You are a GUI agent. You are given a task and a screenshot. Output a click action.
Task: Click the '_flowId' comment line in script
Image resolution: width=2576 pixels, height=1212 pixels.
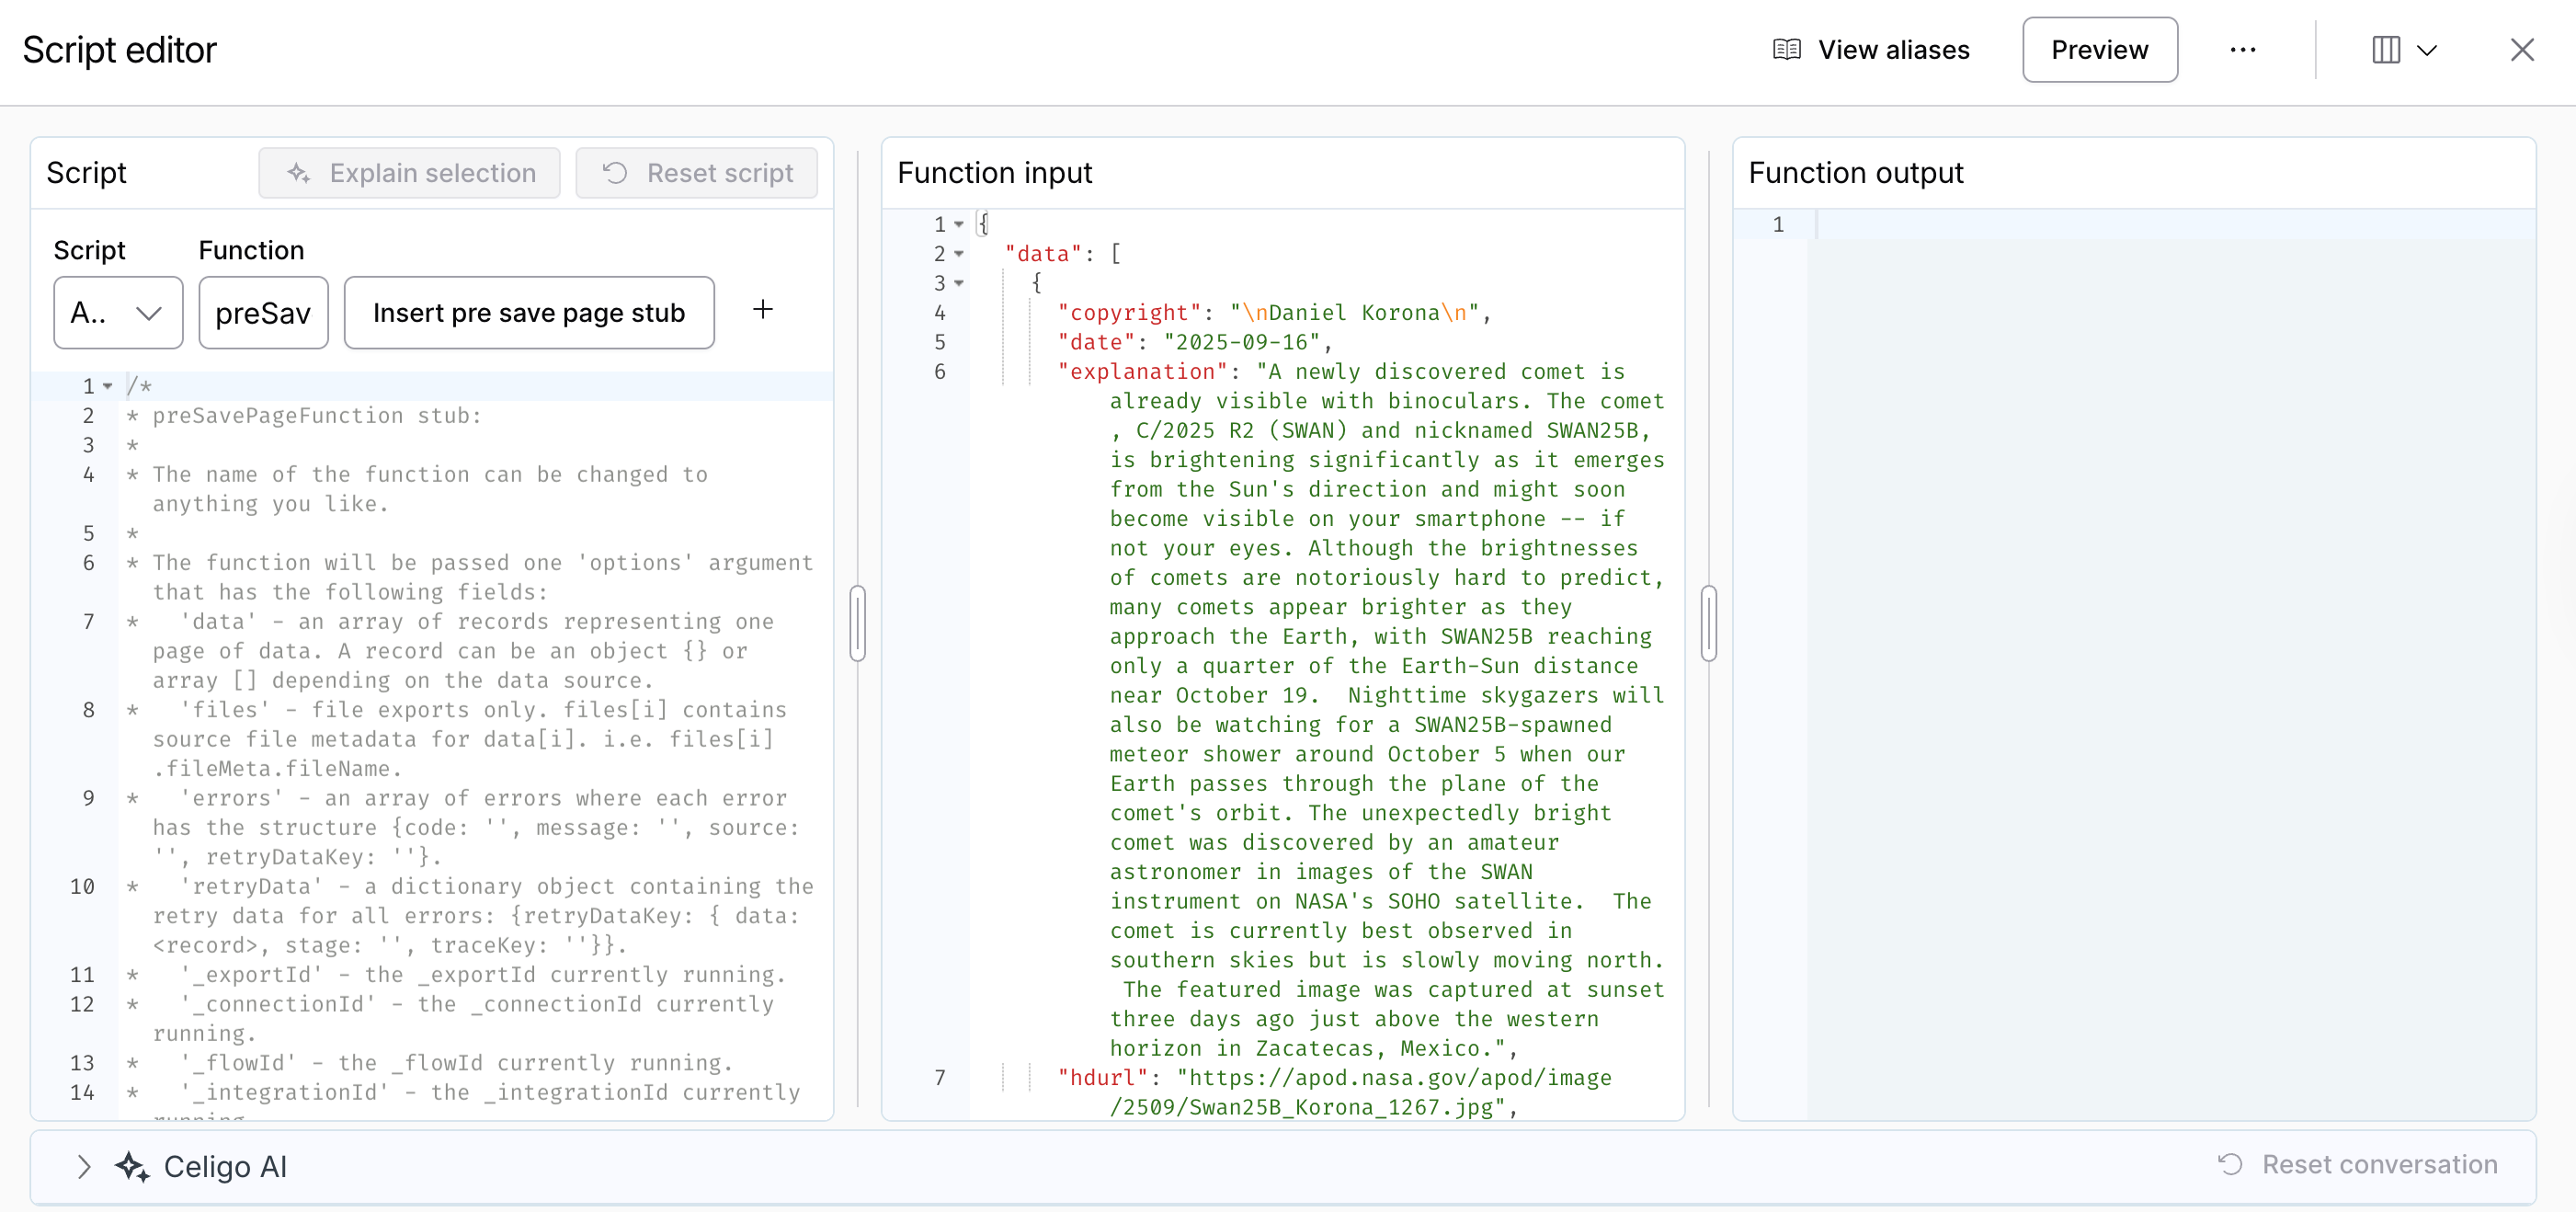[x=430, y=1063]
